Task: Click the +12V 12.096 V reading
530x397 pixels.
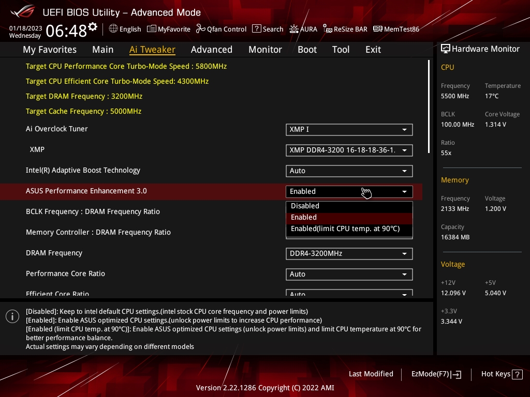Action: (453, 293)
